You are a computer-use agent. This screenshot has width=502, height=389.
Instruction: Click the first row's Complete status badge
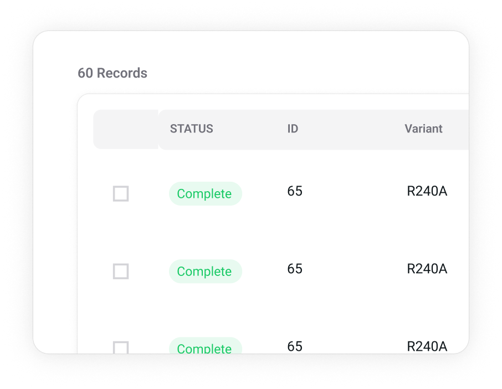coord(205,194)
